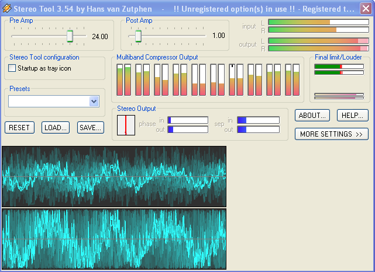This screenshot has height=272, width=375.
Task: Click the sep in meter bar
Action: click(x=259, y=120)
